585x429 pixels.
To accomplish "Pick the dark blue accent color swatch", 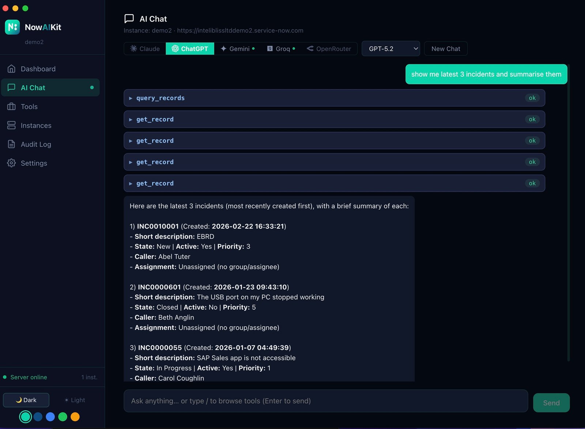I will [x=38, y=417].
